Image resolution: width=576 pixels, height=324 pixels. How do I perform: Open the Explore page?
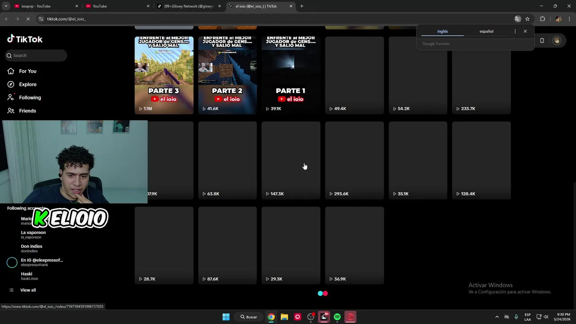[x=27, y=84]
